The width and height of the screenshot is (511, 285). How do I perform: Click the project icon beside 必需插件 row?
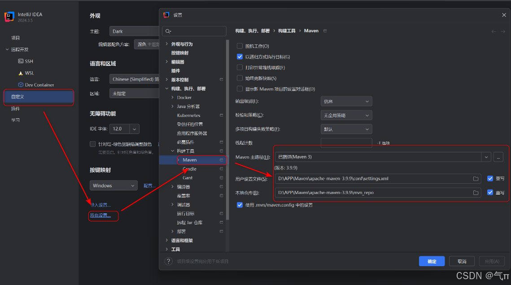pos(221,142)
